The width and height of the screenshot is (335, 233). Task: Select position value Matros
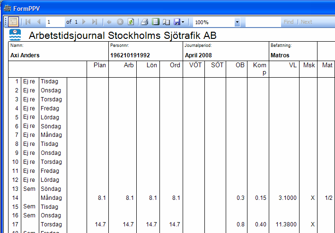click(x=280, y=55)
